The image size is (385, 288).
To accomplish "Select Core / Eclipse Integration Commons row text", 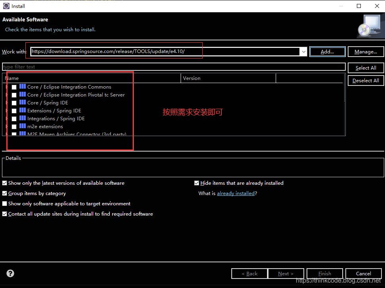I will point(69,87).
